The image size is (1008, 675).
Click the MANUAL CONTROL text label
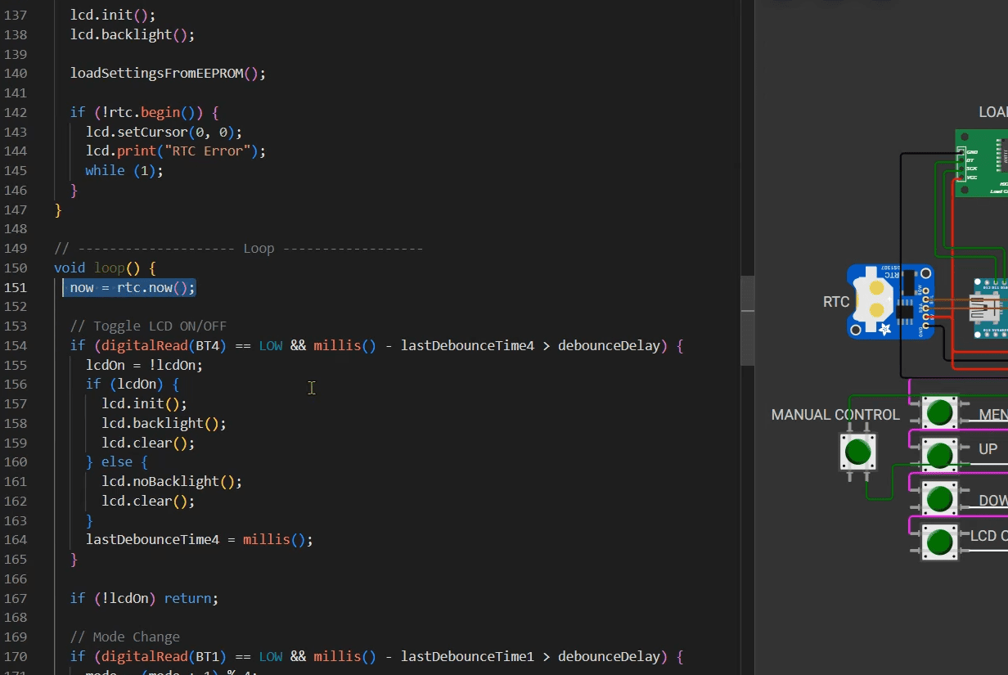click(x=835, y=415)
